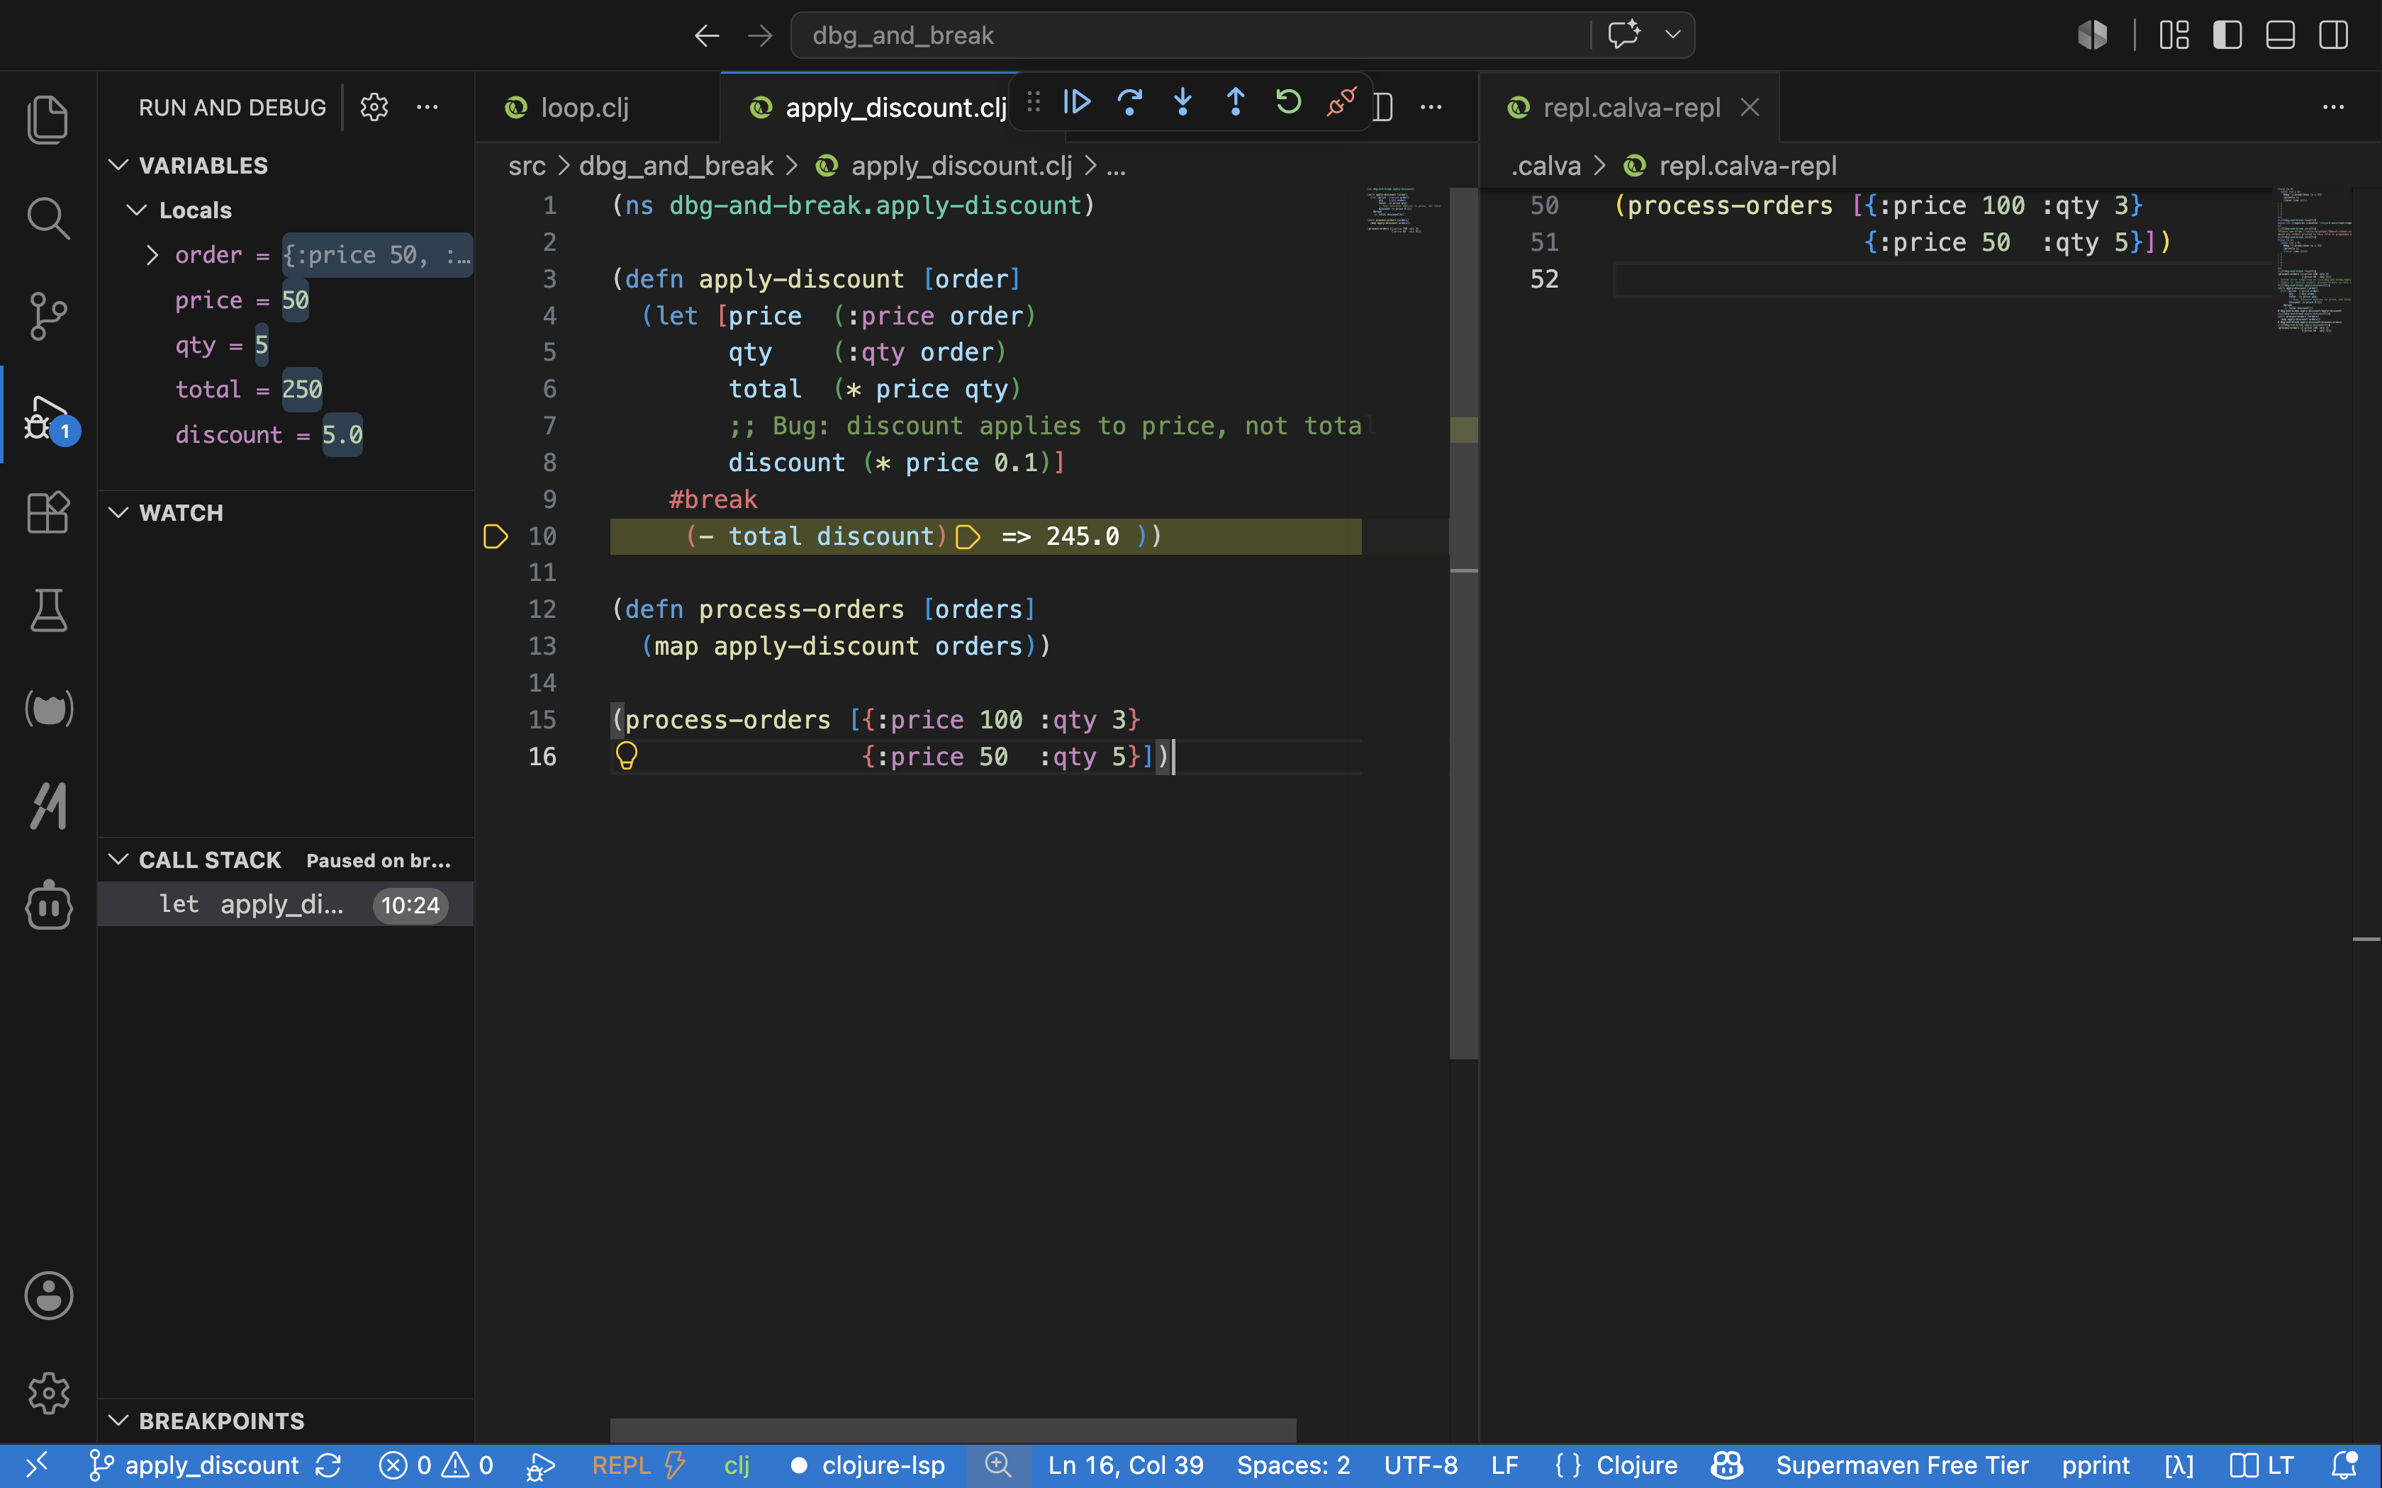Click Step Into in debug toolbar
The height and width of the screenshot is (1488, 2382).
point(1183,101)
